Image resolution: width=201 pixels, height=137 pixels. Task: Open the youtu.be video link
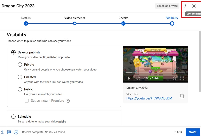149,98
